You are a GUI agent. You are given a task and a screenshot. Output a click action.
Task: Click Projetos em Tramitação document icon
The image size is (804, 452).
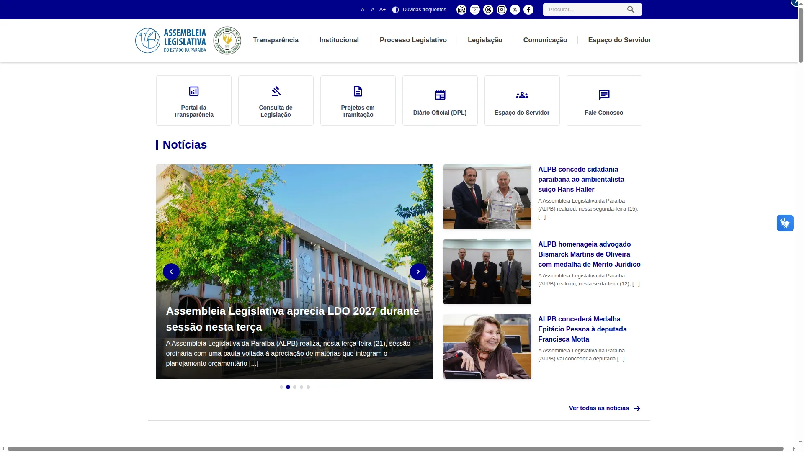pos(358,91)
